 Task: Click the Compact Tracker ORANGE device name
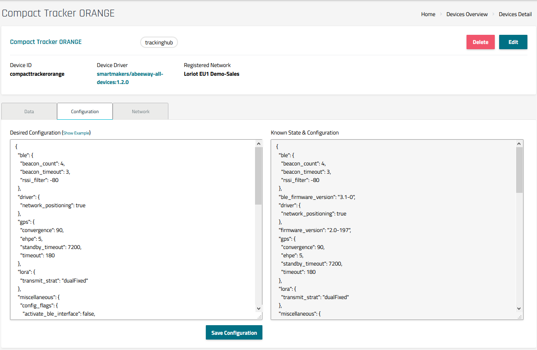pyautogui.click(x=46, y=42)
